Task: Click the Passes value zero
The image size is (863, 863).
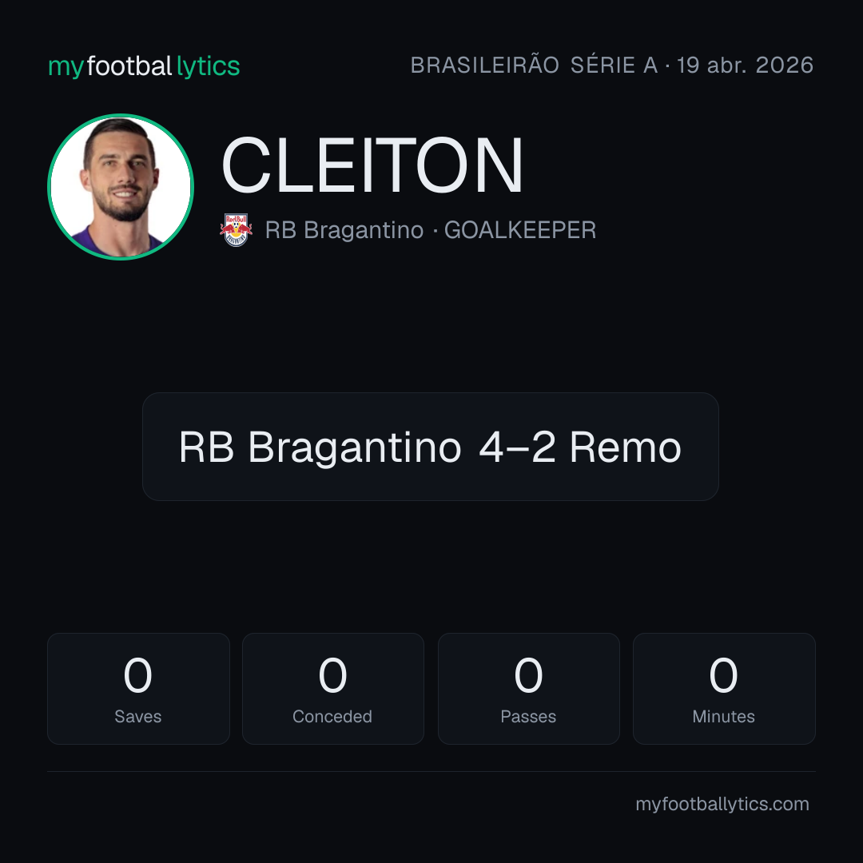Action: (x=528, y=675)
